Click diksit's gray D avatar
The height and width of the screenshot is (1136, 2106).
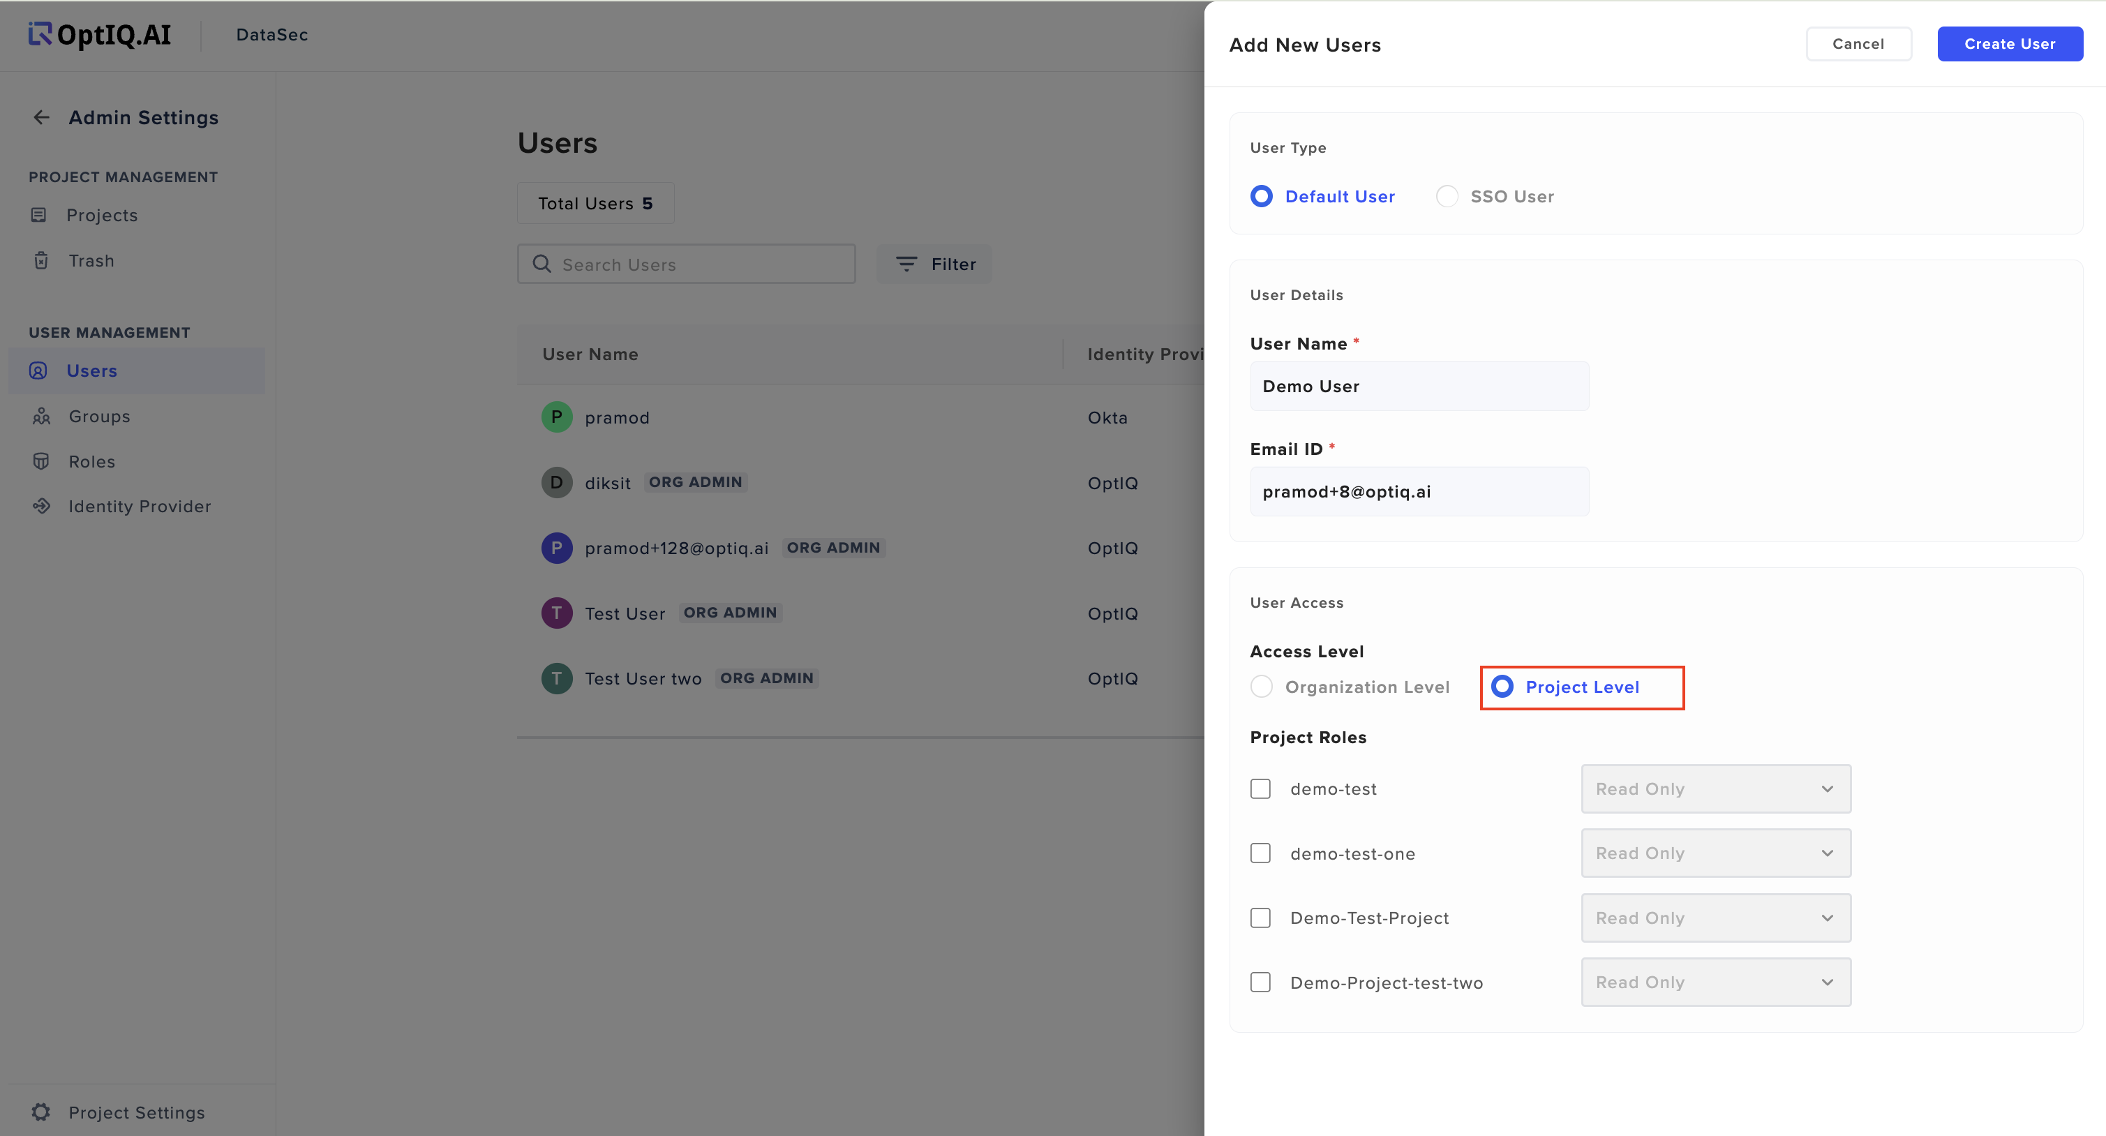point(557,482)
